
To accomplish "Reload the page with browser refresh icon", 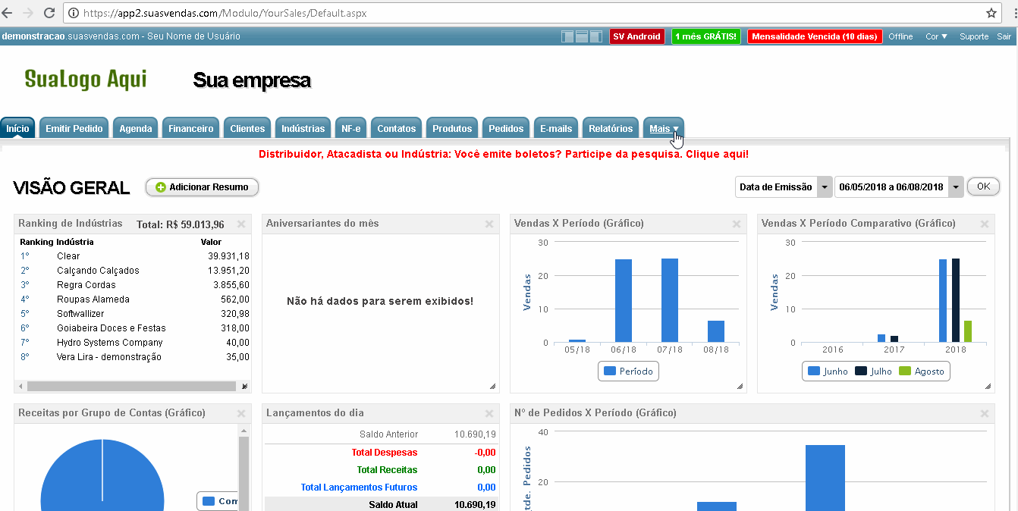I will 49,13.
